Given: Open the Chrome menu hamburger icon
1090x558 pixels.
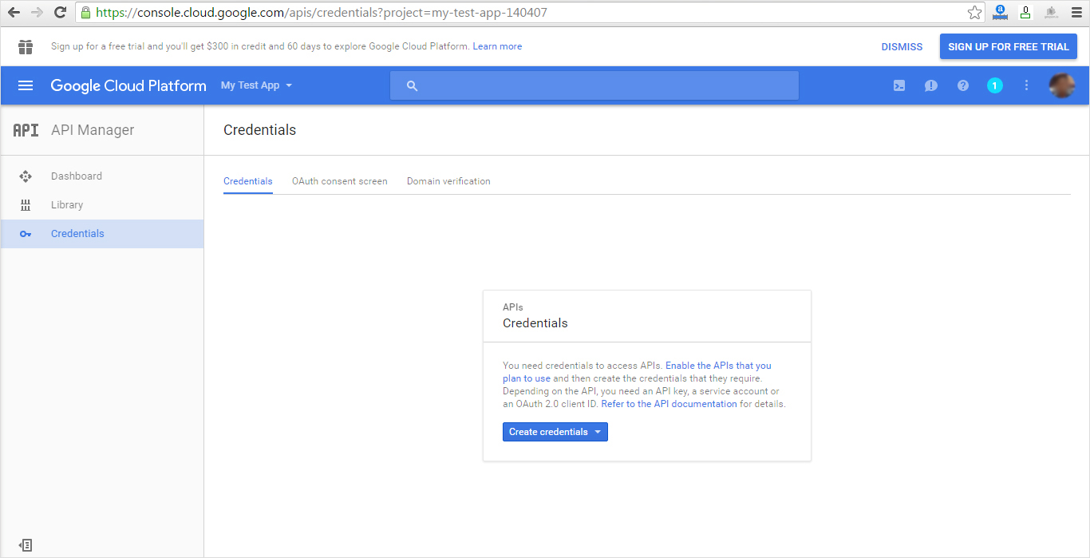Looking at the screenshot, I should [1076, 13].
